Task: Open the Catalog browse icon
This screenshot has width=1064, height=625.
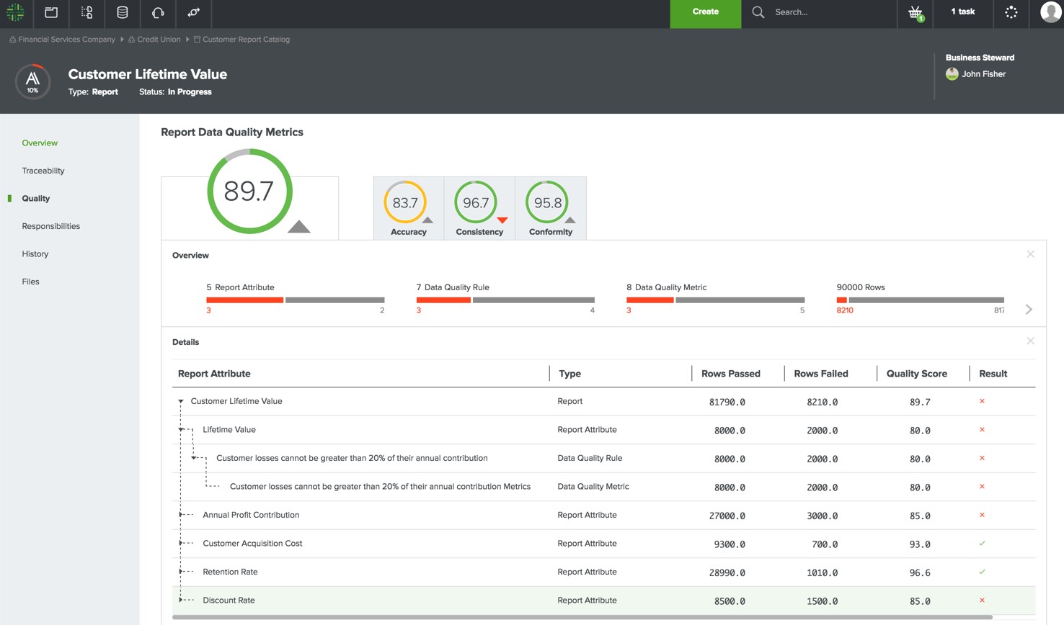Action: click(50, 12)
